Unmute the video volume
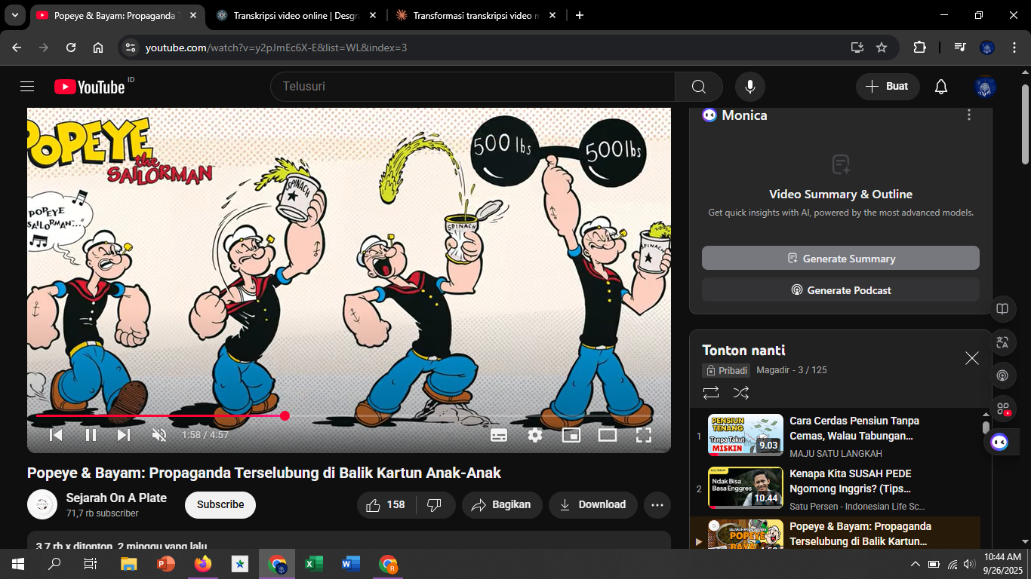The image size is (1031, 579). tap(159, 435)
